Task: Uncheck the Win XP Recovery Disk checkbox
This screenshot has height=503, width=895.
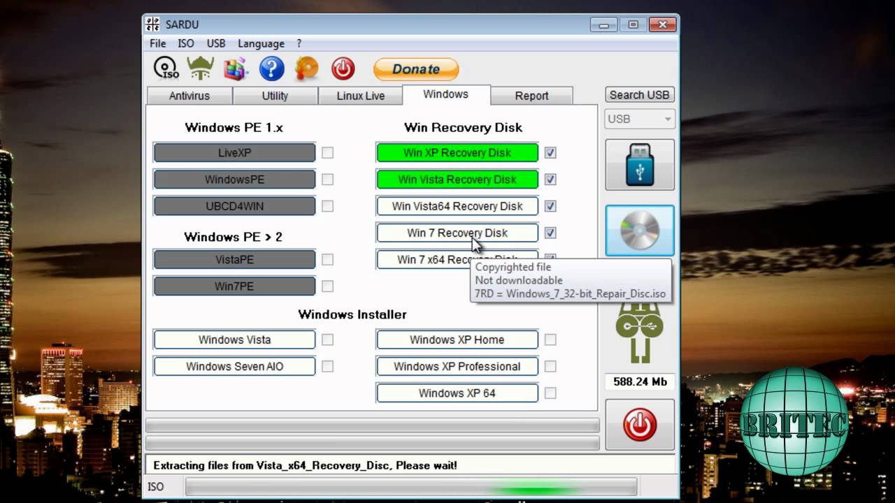Action: tap(550, 153)
